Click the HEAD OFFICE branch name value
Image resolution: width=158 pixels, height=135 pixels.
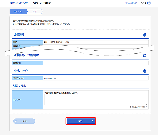pyautogui.click(x=56, y=42)
